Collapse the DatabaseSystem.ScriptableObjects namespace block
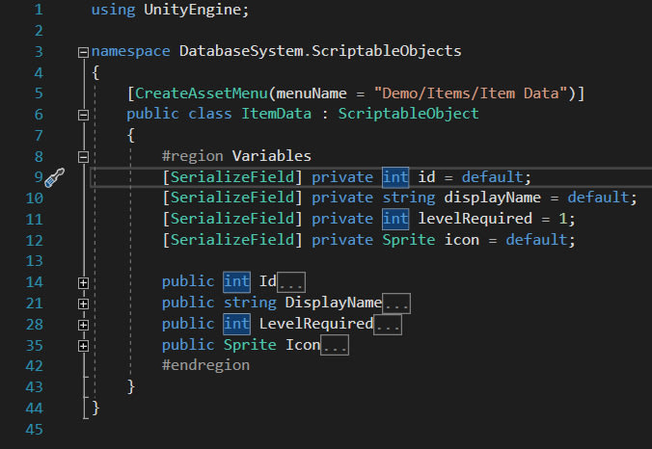652x449 pixels. [83, 51]
